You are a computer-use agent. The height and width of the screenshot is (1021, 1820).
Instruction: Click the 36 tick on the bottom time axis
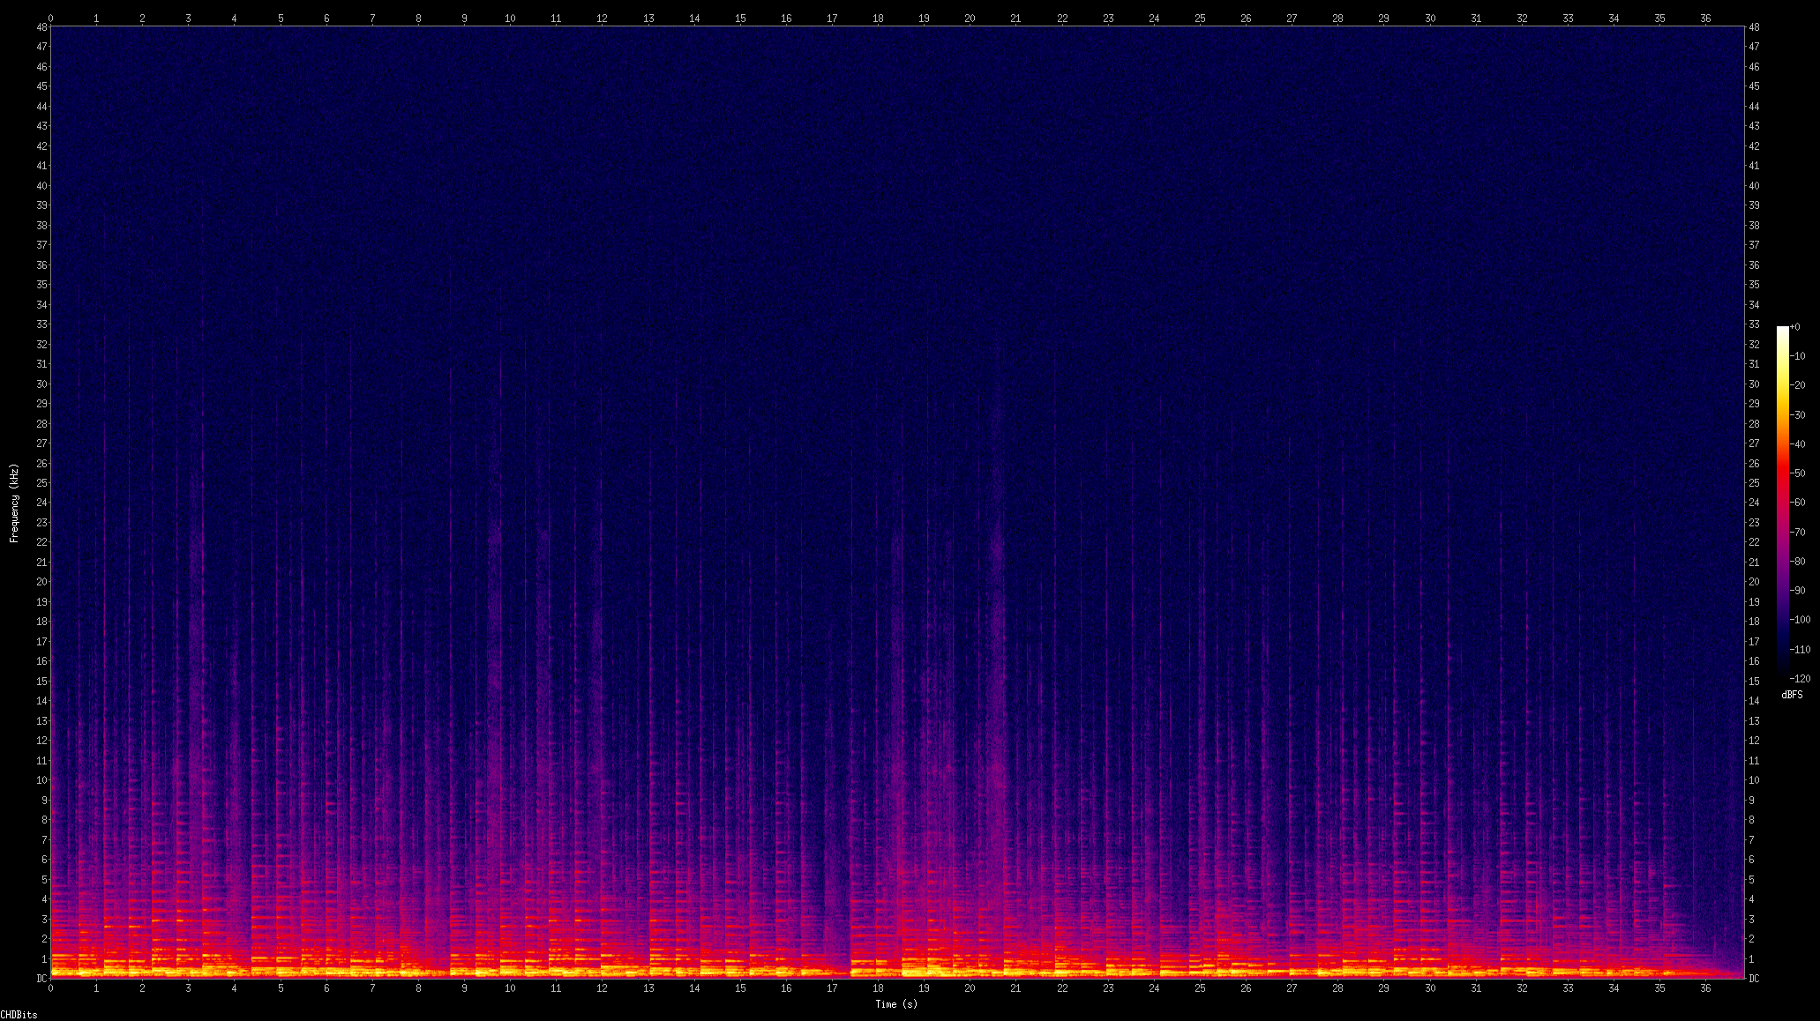(1705, 988)
